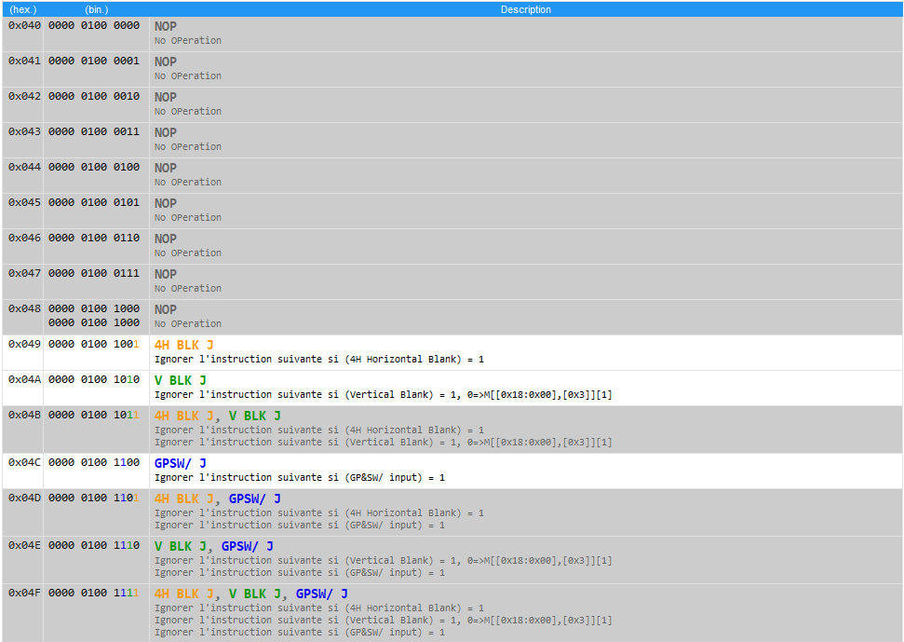
Task: Select "No OPeration" text in row 0x041
Action: [188, 76]
